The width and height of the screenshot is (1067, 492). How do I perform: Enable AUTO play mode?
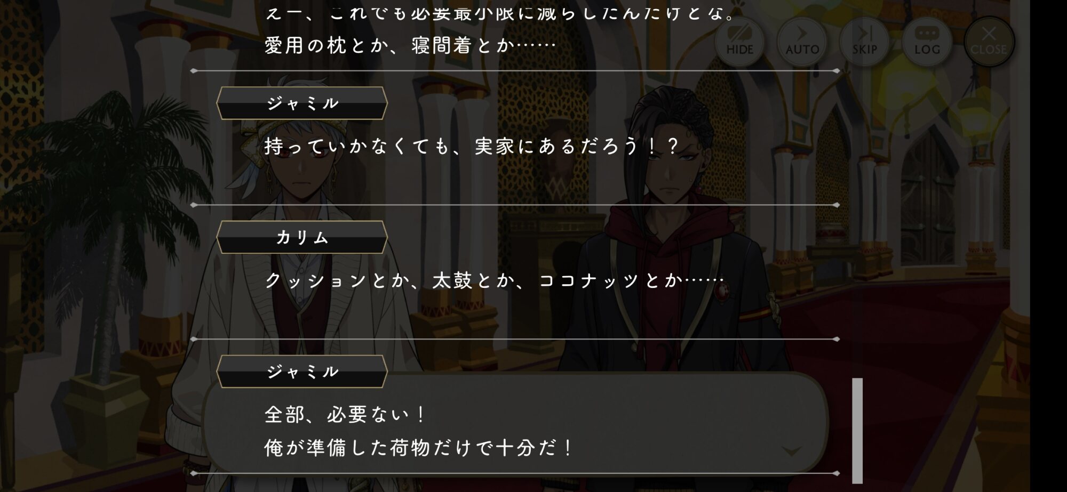pyautogui.click(x=802, y=41)
